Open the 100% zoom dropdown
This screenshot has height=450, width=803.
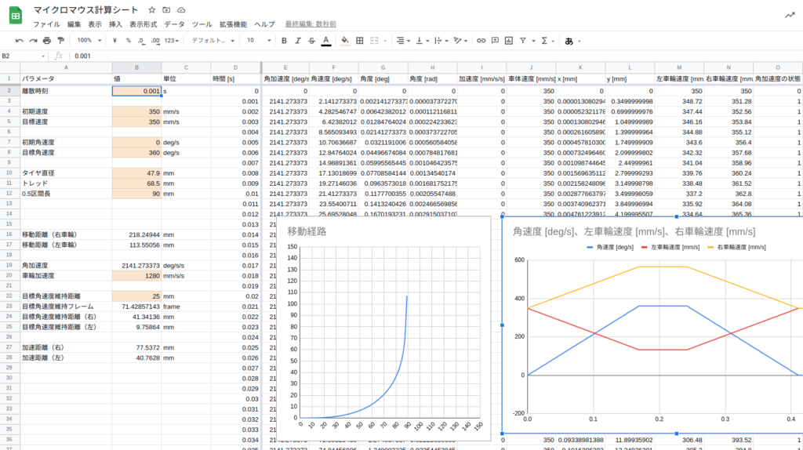89,41
